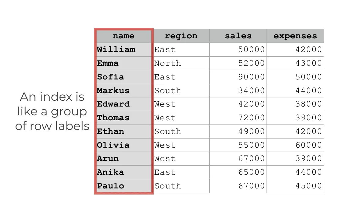Select the Ethan row label
Viewport: 357px width, 207px height.
click(111, 132)
